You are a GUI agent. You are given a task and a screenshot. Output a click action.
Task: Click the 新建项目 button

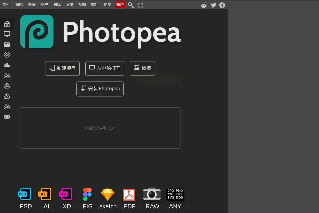[62, 68]
